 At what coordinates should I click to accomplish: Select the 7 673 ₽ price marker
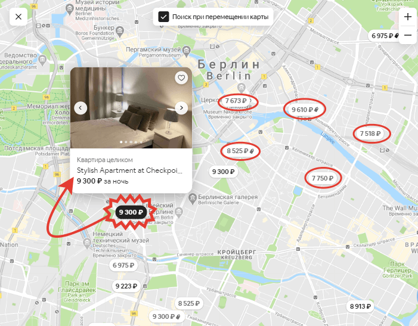(236, 101)
